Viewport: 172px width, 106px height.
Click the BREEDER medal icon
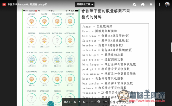click(32, 40)
